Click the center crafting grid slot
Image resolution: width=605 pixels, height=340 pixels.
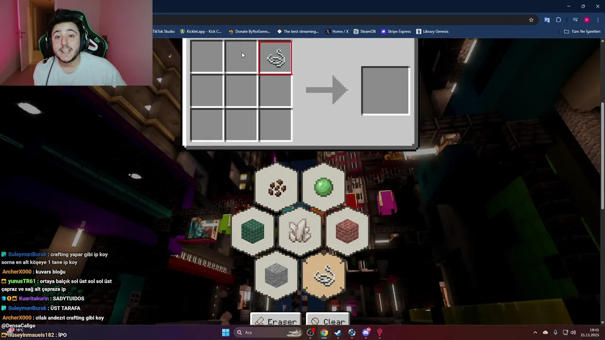pos(241,91)
